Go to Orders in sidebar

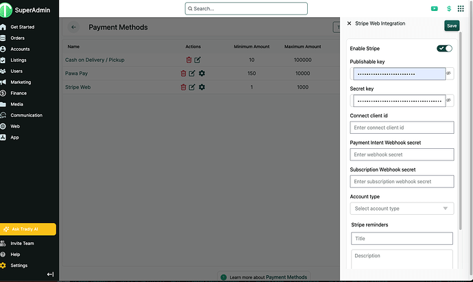pos(18,38)
